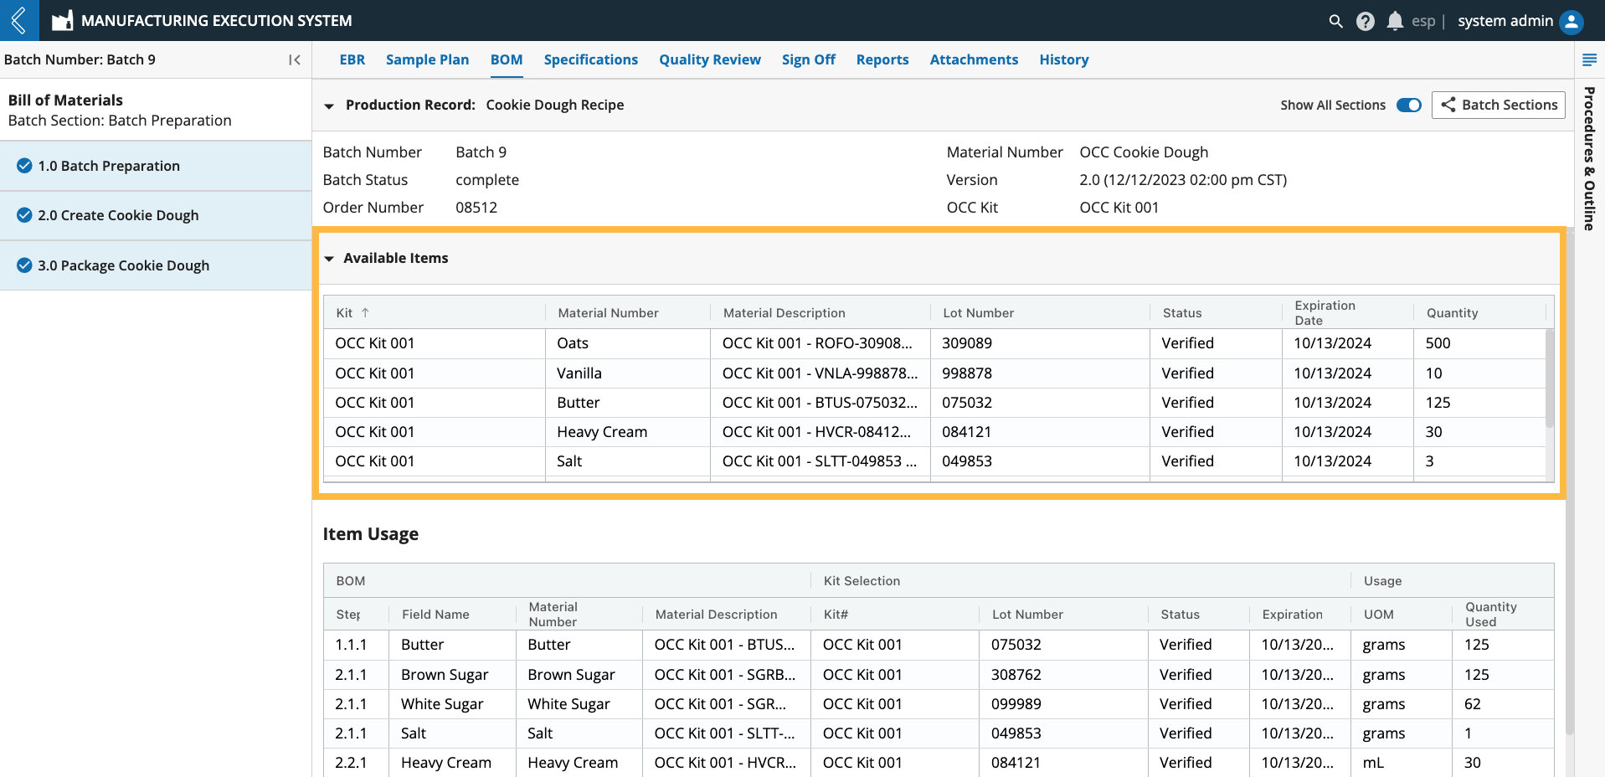This screenshot has height=777, width=1605.
Task: Open the History tab
Action: pos(1064,59)
